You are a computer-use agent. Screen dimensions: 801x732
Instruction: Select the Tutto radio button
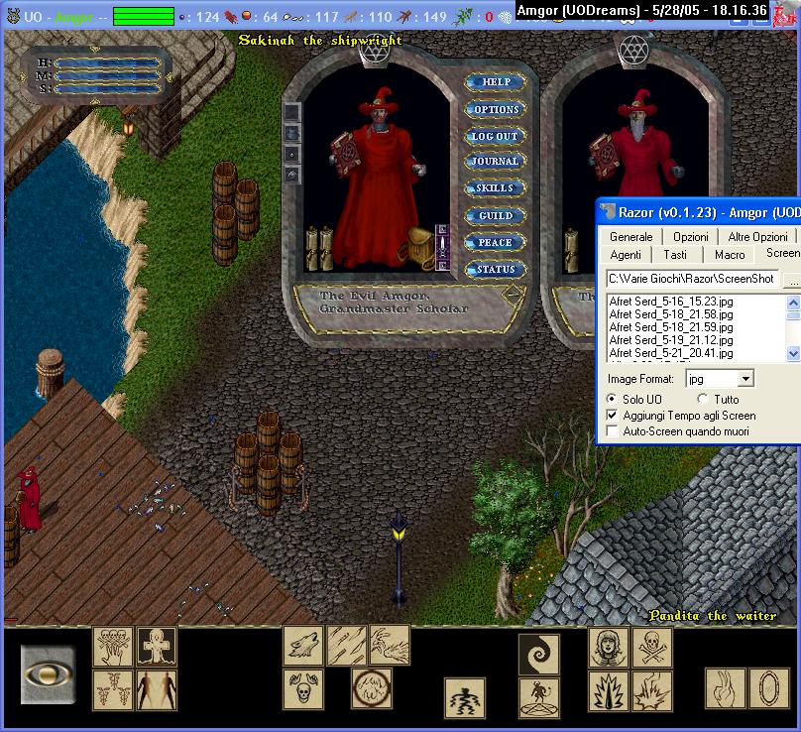point(703,398)
